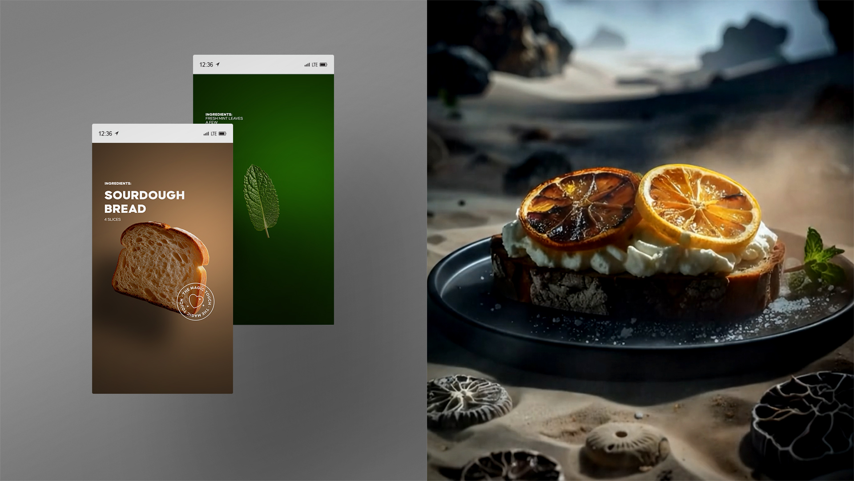Click signal bars icon on green screen
854x481 pixels.
point(307,65)
